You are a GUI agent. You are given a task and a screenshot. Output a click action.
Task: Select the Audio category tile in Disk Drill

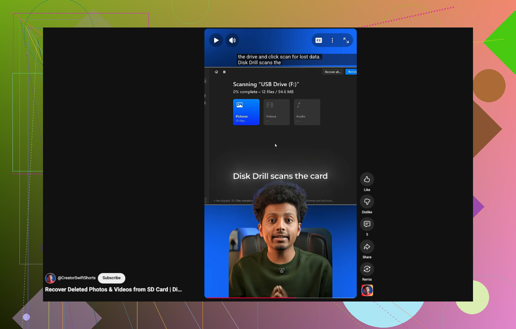(x=307, y=112)
